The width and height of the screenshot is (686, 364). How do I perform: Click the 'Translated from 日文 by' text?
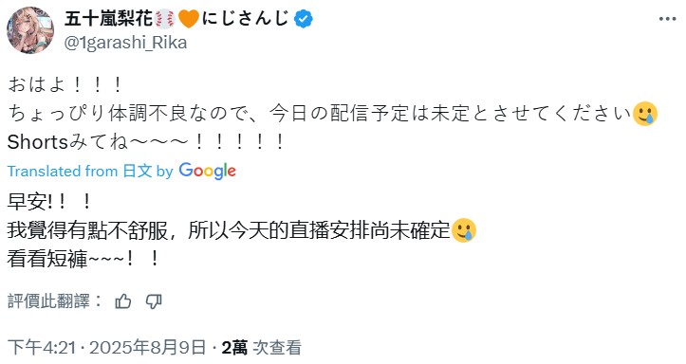90,171
